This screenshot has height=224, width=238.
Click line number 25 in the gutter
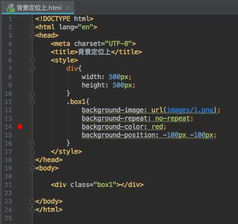click(x=8, y=218)
